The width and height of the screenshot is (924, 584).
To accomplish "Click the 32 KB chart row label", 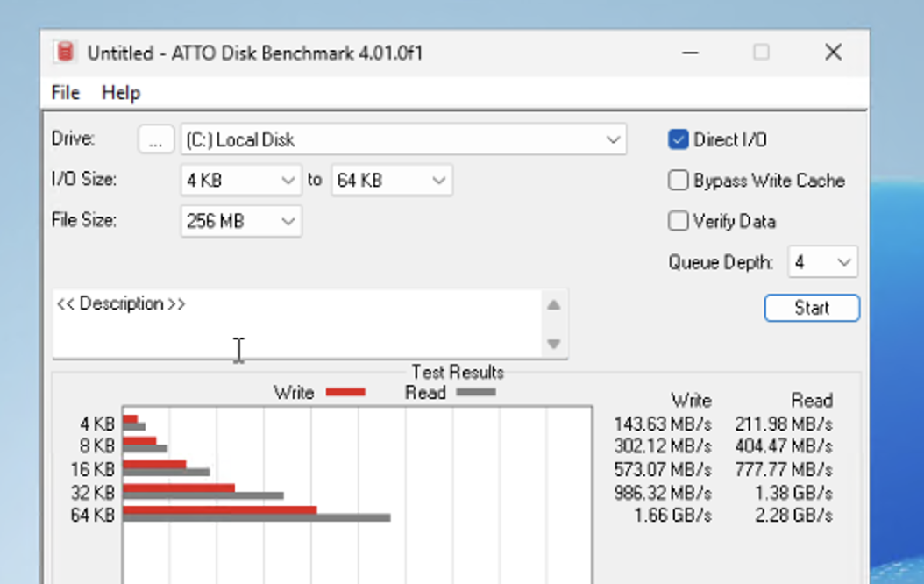I will 93,492.
